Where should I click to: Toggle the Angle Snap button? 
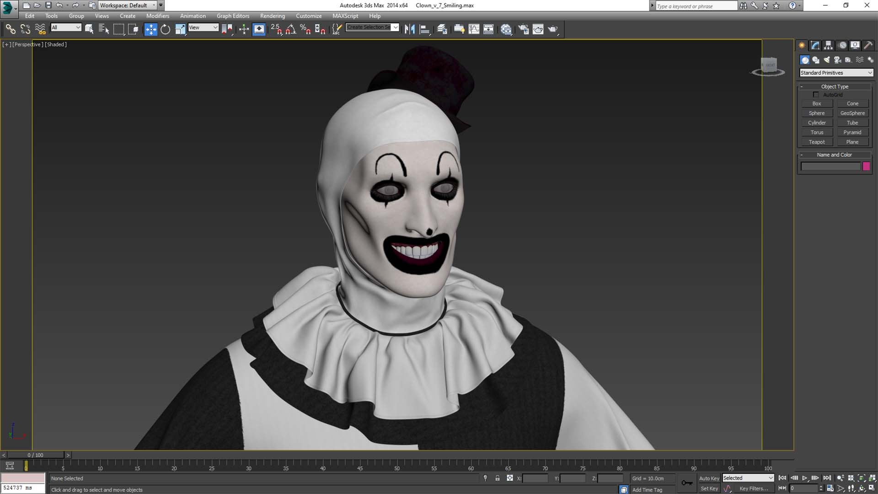point(290,29)
